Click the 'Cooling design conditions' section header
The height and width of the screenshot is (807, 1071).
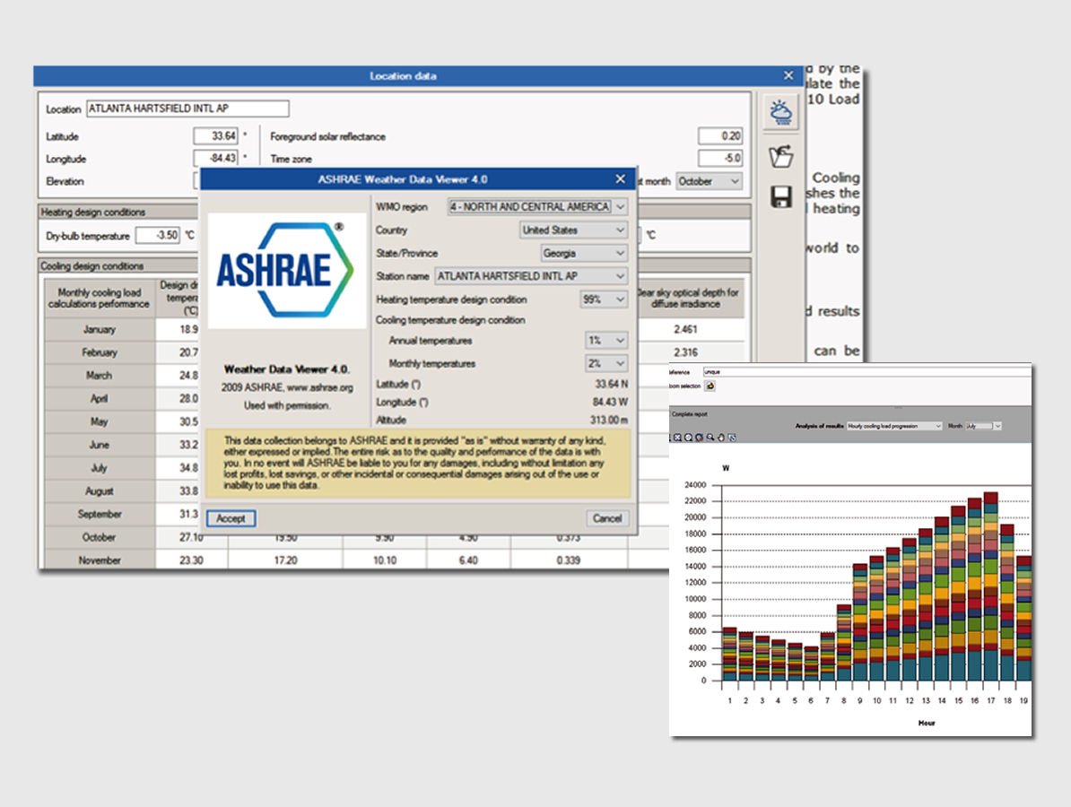click(92, 266)
